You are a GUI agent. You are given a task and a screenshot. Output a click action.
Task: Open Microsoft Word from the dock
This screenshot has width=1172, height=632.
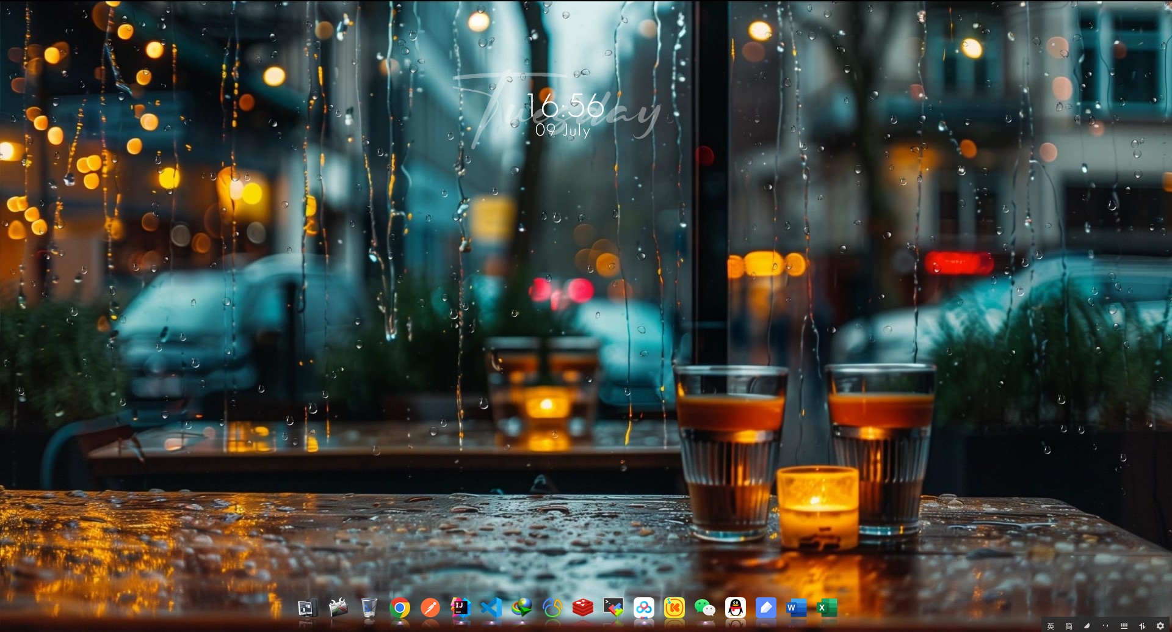point(796,608)
